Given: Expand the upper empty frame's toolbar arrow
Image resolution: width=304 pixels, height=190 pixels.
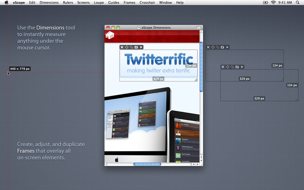Looking at the screenshot, I should (x=227, y=47).
